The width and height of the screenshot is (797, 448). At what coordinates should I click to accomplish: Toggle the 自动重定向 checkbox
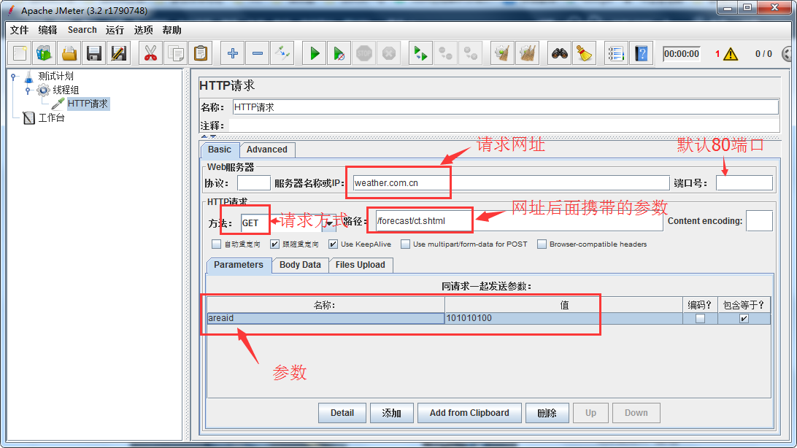[217, 244]
